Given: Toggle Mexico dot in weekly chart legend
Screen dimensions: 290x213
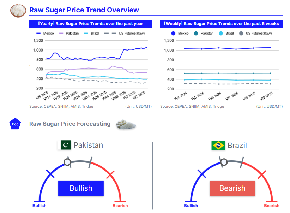Looking at the screenshot, I should click(180, 33).
